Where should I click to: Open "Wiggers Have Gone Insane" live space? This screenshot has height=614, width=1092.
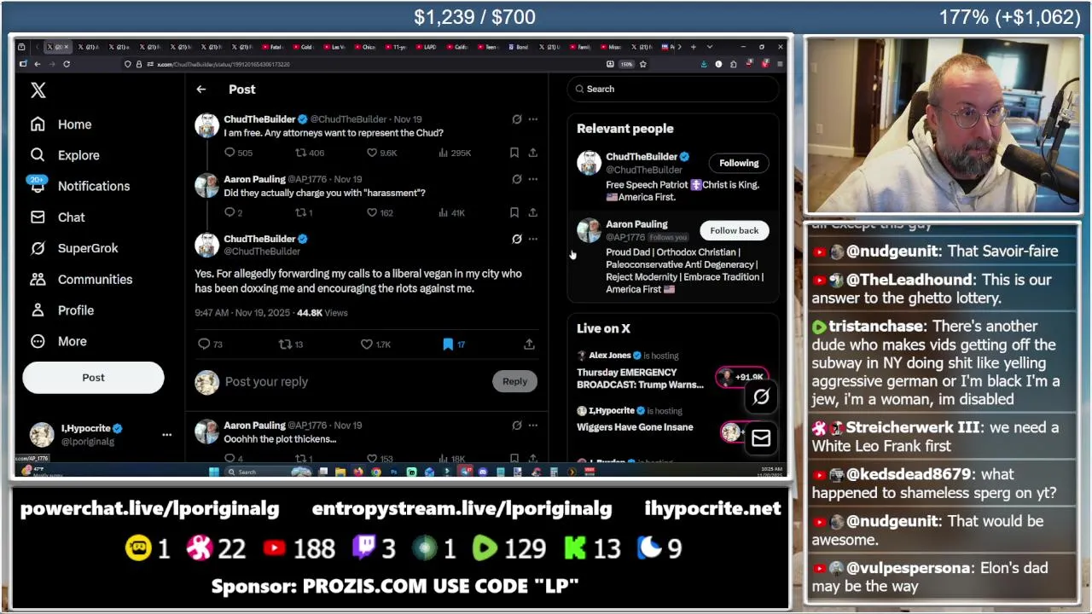click(x=635, y=427)
